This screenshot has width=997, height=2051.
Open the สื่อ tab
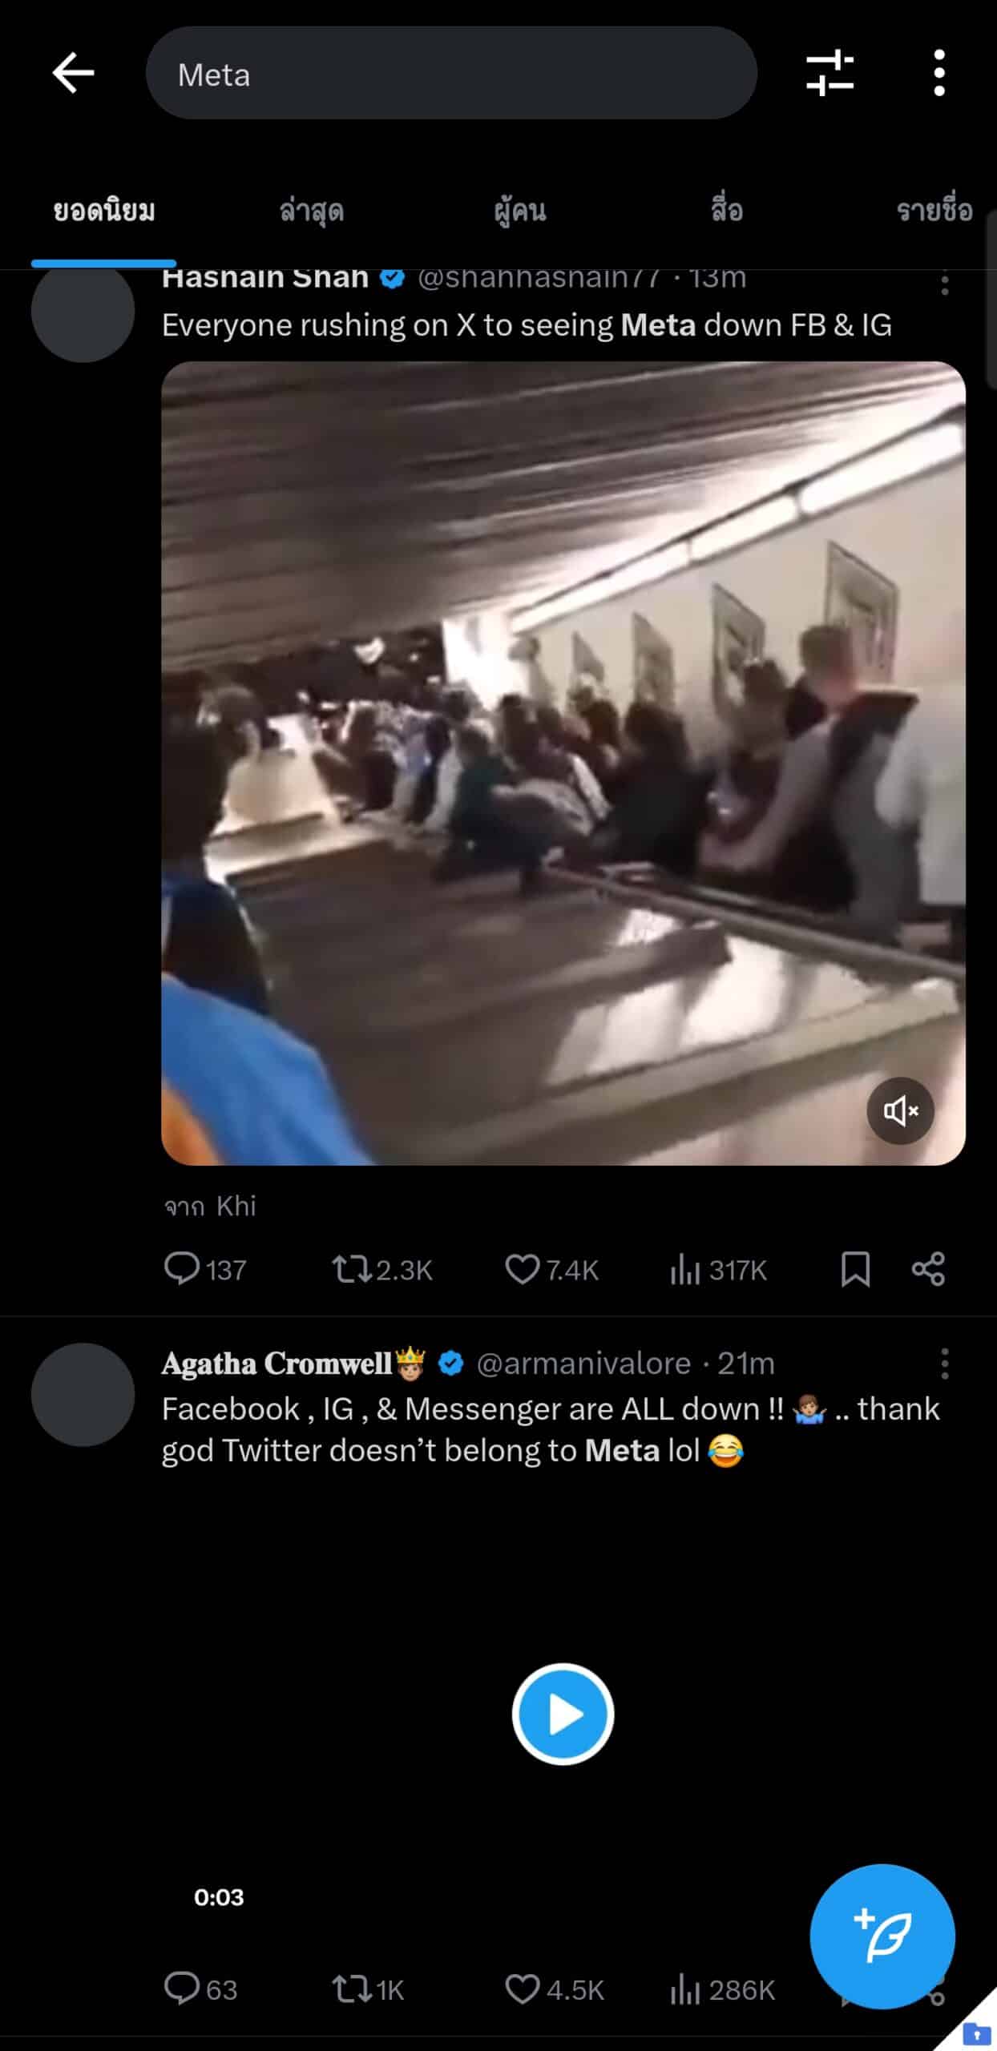click(727, 211)
